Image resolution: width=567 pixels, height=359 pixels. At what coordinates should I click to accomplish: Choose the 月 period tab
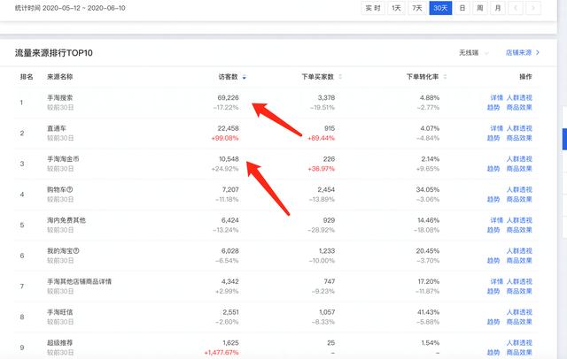tap(498, 8)
